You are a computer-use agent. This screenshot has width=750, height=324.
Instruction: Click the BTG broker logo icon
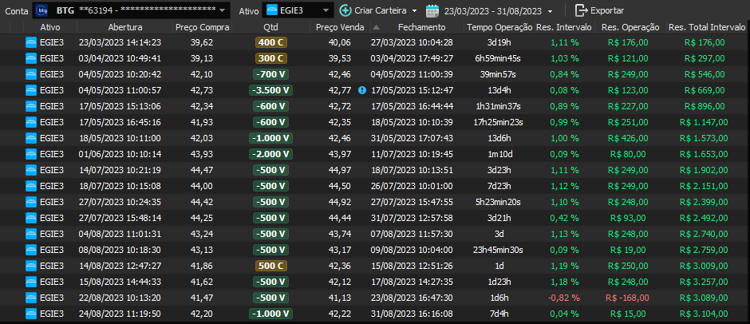pos(42,10)
